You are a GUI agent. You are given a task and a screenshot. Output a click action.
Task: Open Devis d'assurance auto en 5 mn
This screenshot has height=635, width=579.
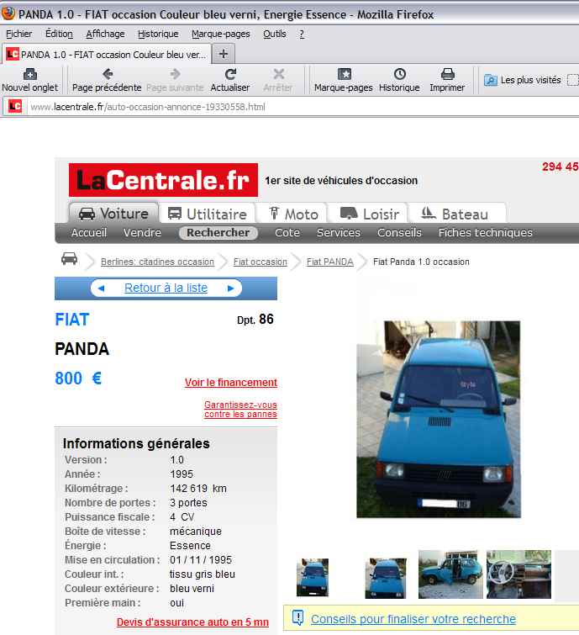click(x=192, y=622)
